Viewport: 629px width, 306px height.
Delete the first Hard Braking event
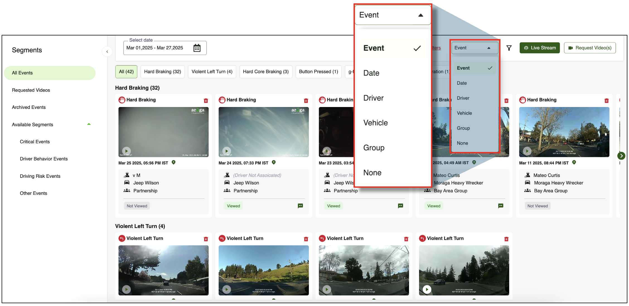coord(206,101)
